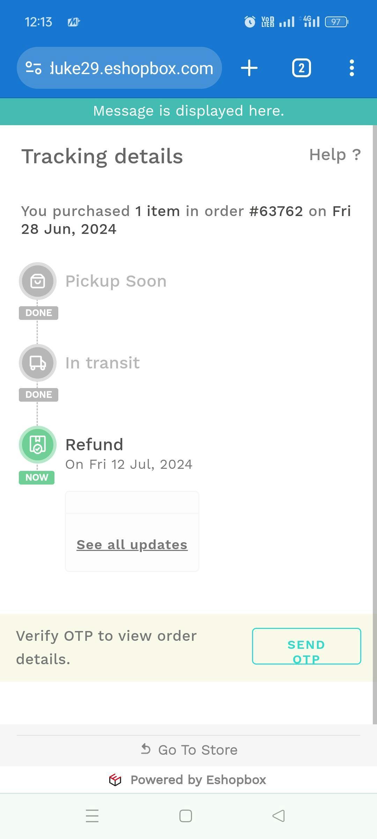Open the See all updates link
Viewport: 377px width, 839px height.
coord(132,545)
